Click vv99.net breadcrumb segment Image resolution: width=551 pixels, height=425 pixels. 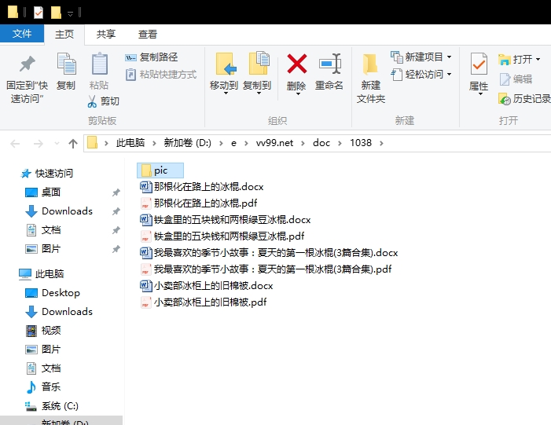(x=274, y=143)
